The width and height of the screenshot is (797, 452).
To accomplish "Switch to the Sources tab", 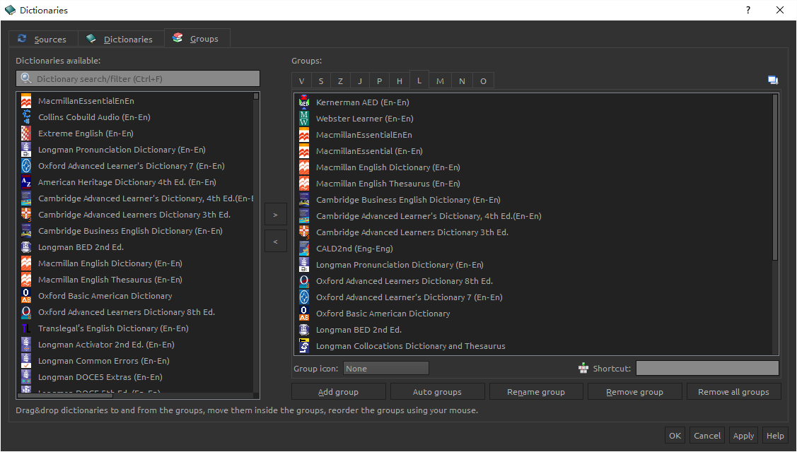I will coord(44,39).
